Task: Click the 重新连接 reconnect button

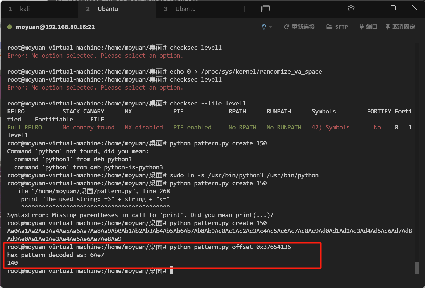Action: 299,27
